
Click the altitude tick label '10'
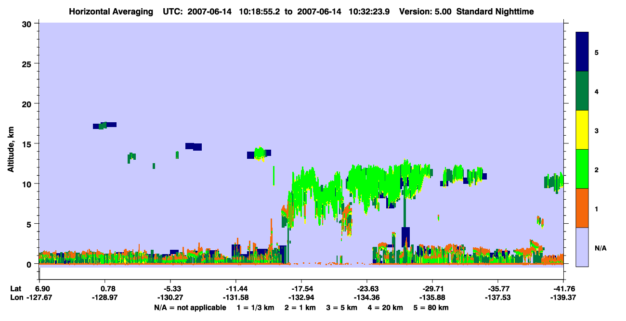point(27,184)
